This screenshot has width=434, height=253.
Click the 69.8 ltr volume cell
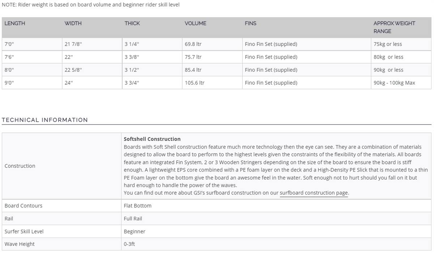point(212,44)
